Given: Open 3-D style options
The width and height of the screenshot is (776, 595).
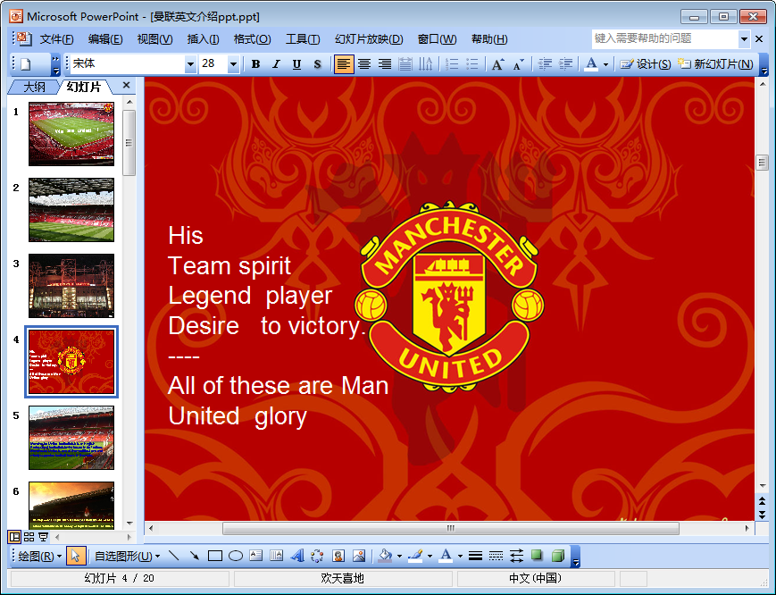Looking at the screenshot, I should [x=558, y=556].
